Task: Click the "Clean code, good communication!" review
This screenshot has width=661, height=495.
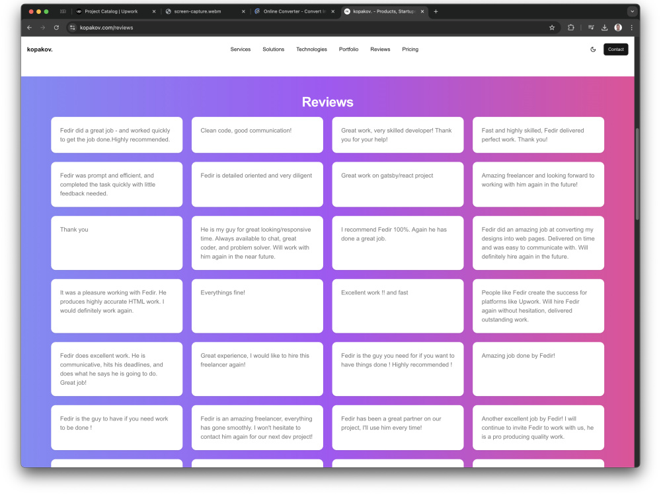Action: 257,135
